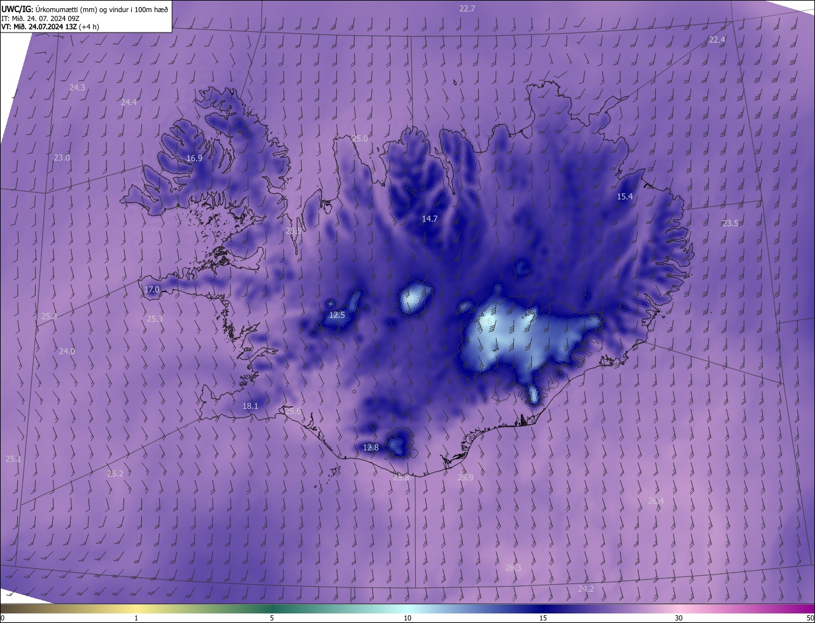Click the colorbar tick label 50
Image resolution: width=815 pixels, height=623 pixels.
pyautogui.click(x=810, y=618)
